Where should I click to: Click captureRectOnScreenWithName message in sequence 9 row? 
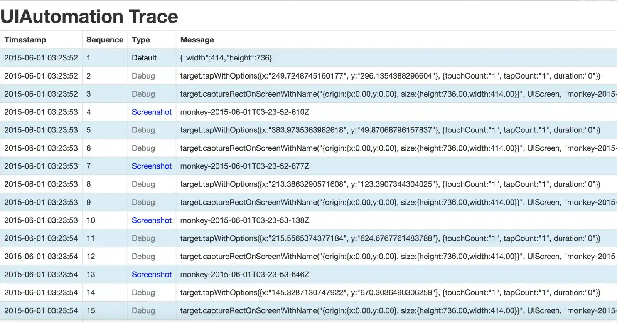(398, 202)
